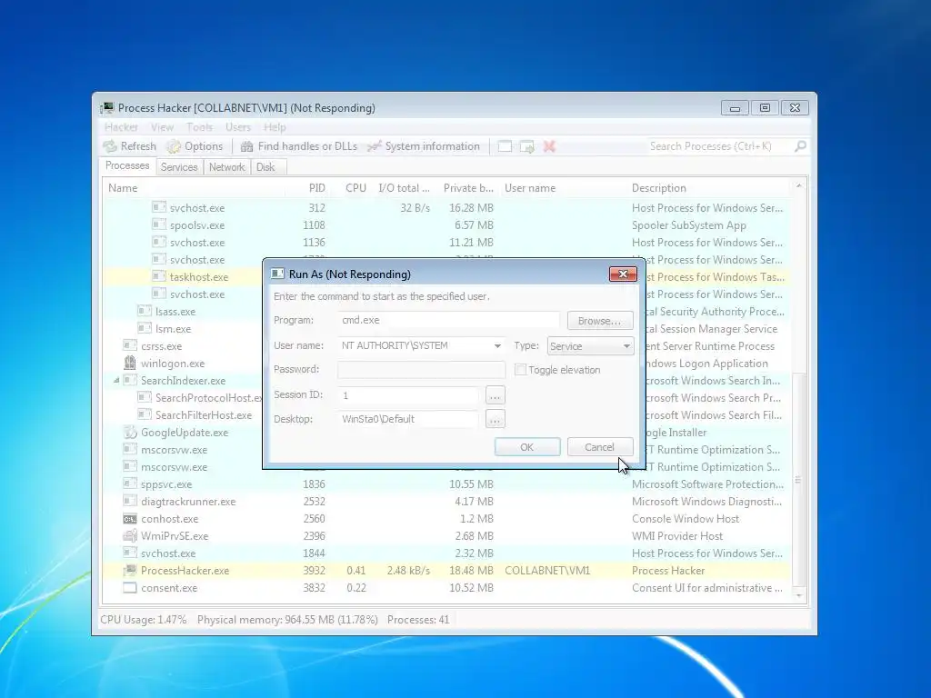The image size is (931, 698).
Task: Click the Refresh toolbar icon
Action: pyautogui.click(x=110, y=146)
